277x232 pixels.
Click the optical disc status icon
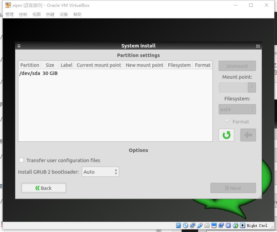point(185,225)
